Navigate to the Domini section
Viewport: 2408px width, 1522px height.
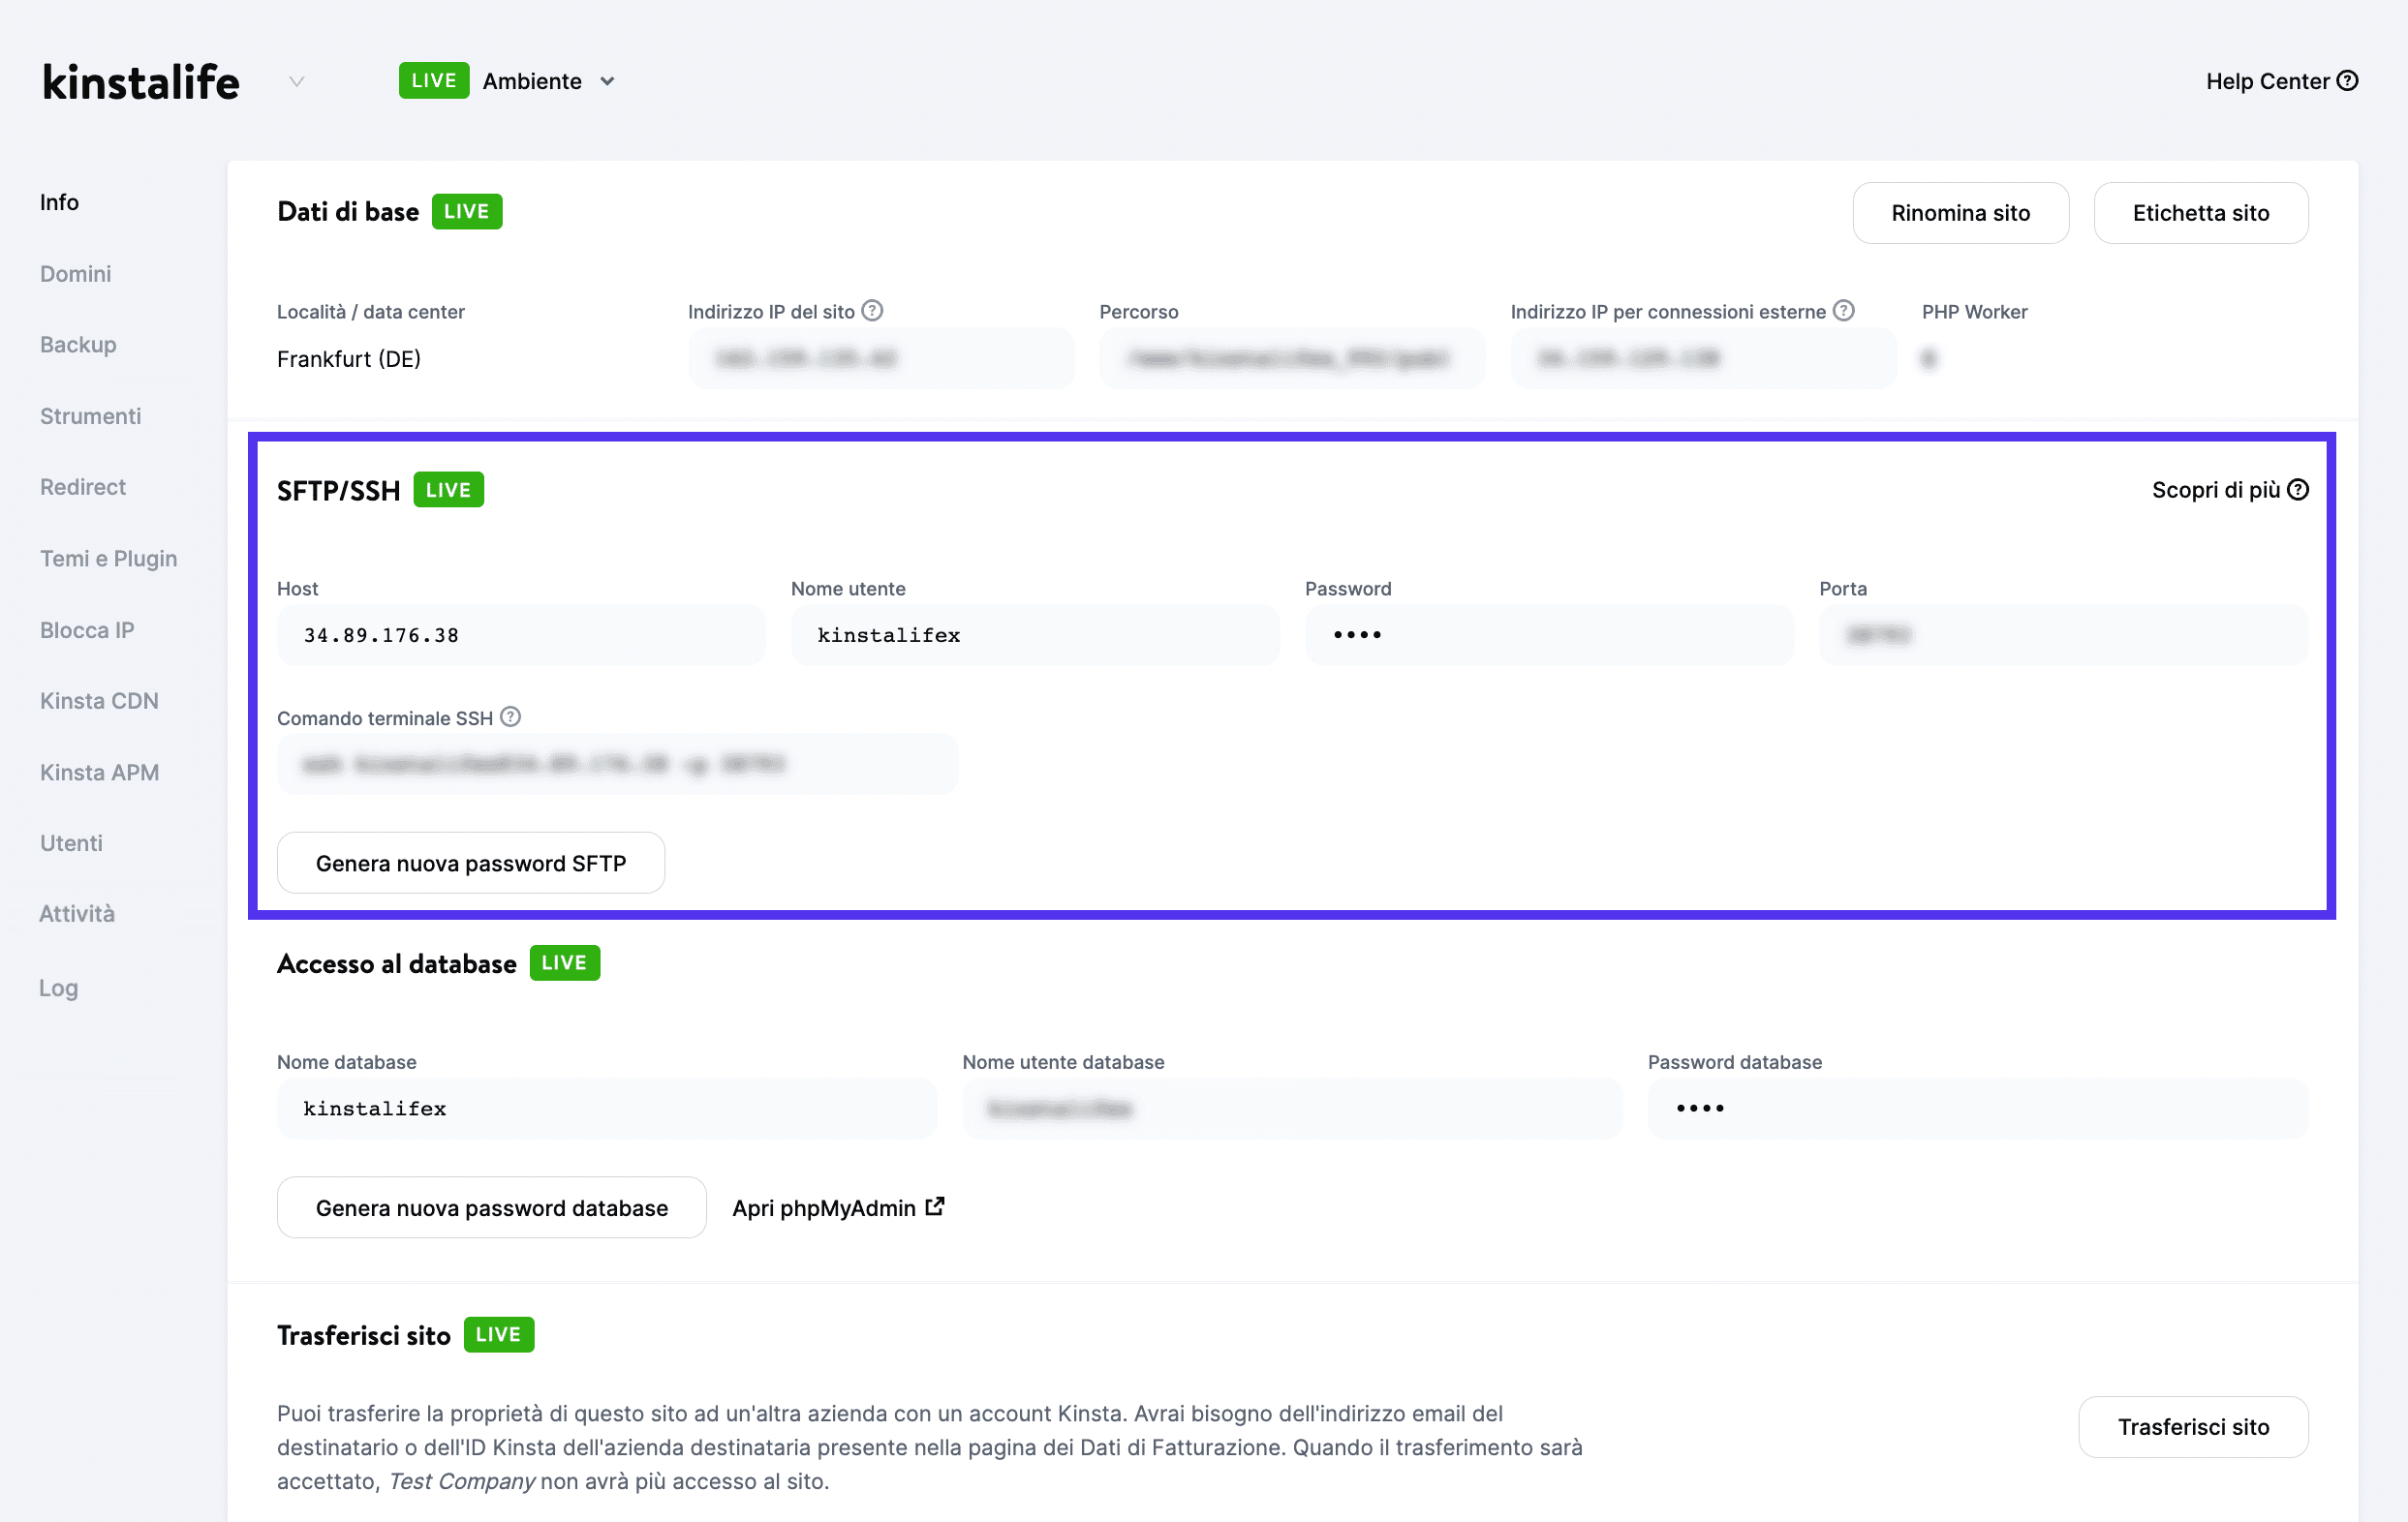(75, 273)
